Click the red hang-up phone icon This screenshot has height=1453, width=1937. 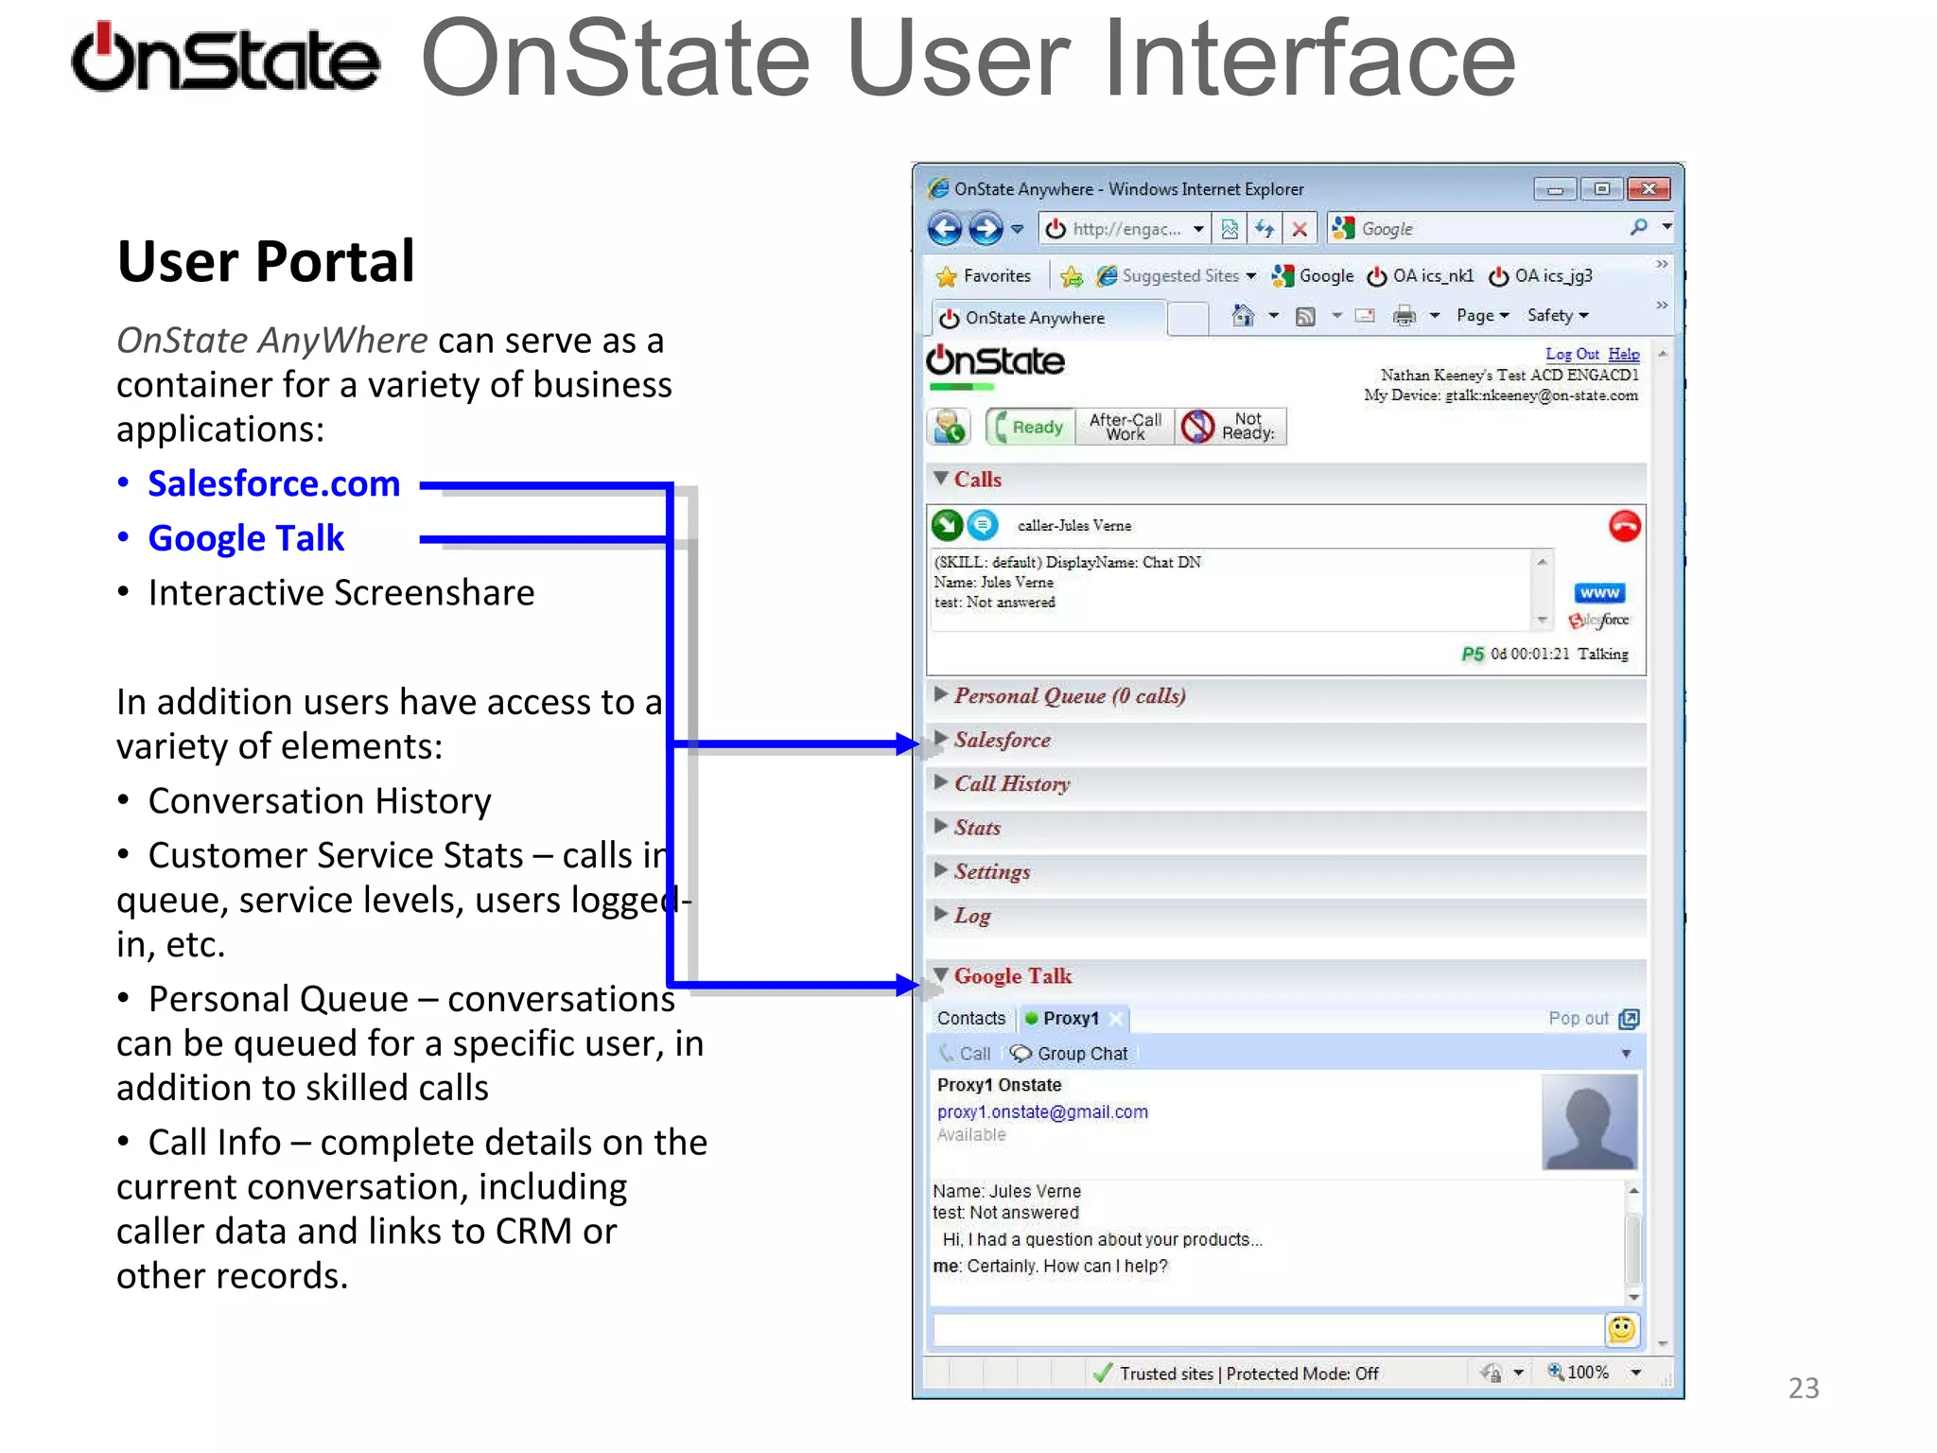[1624, 526]
